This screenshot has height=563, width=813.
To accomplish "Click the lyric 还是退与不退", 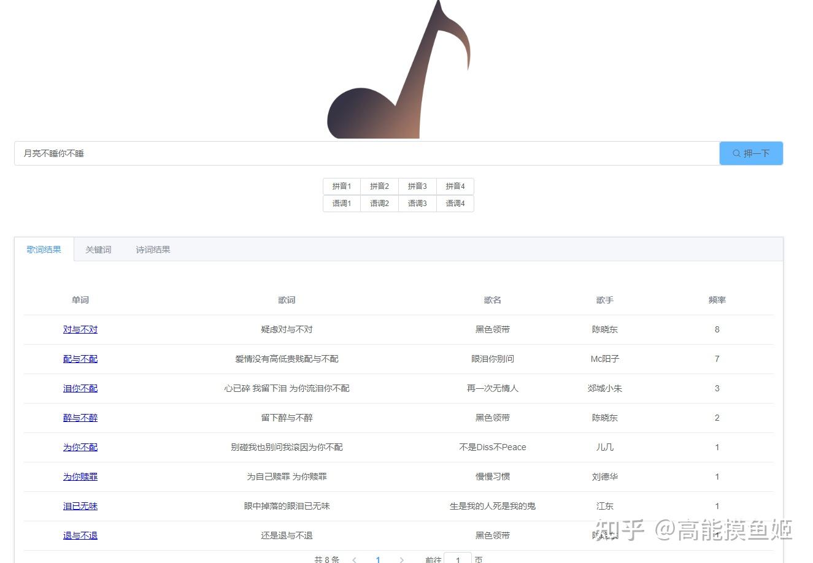I will [287, 535].
